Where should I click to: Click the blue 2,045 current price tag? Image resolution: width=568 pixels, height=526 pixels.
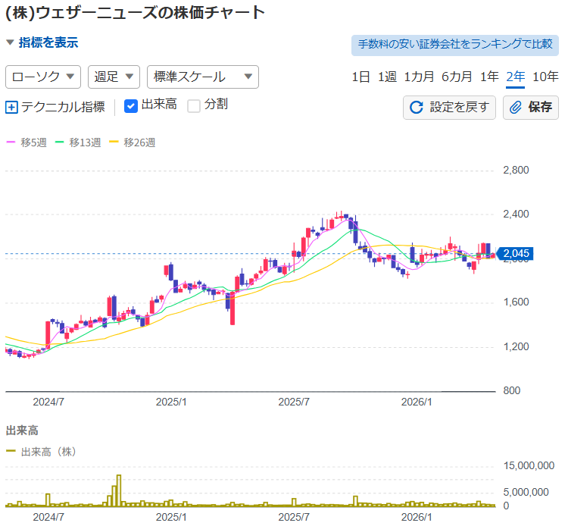click(x=514, y=253)
